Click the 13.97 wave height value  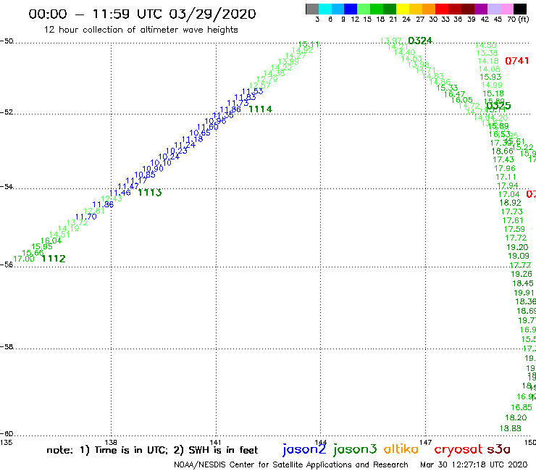point(391,41)
